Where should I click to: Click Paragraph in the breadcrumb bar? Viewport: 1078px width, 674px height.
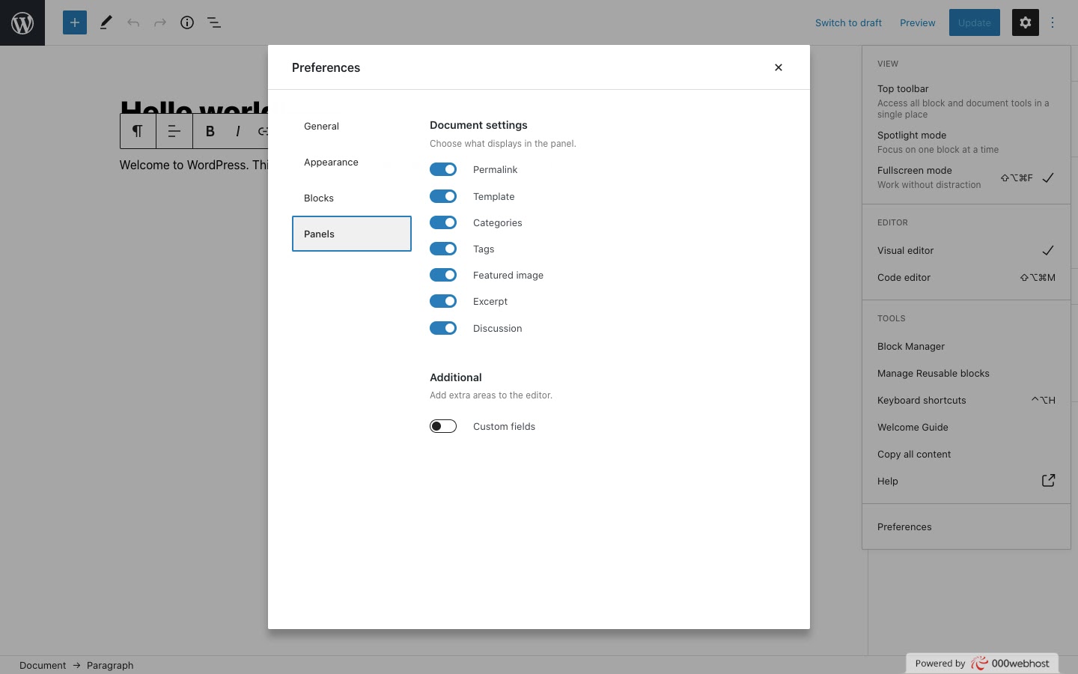110,665
